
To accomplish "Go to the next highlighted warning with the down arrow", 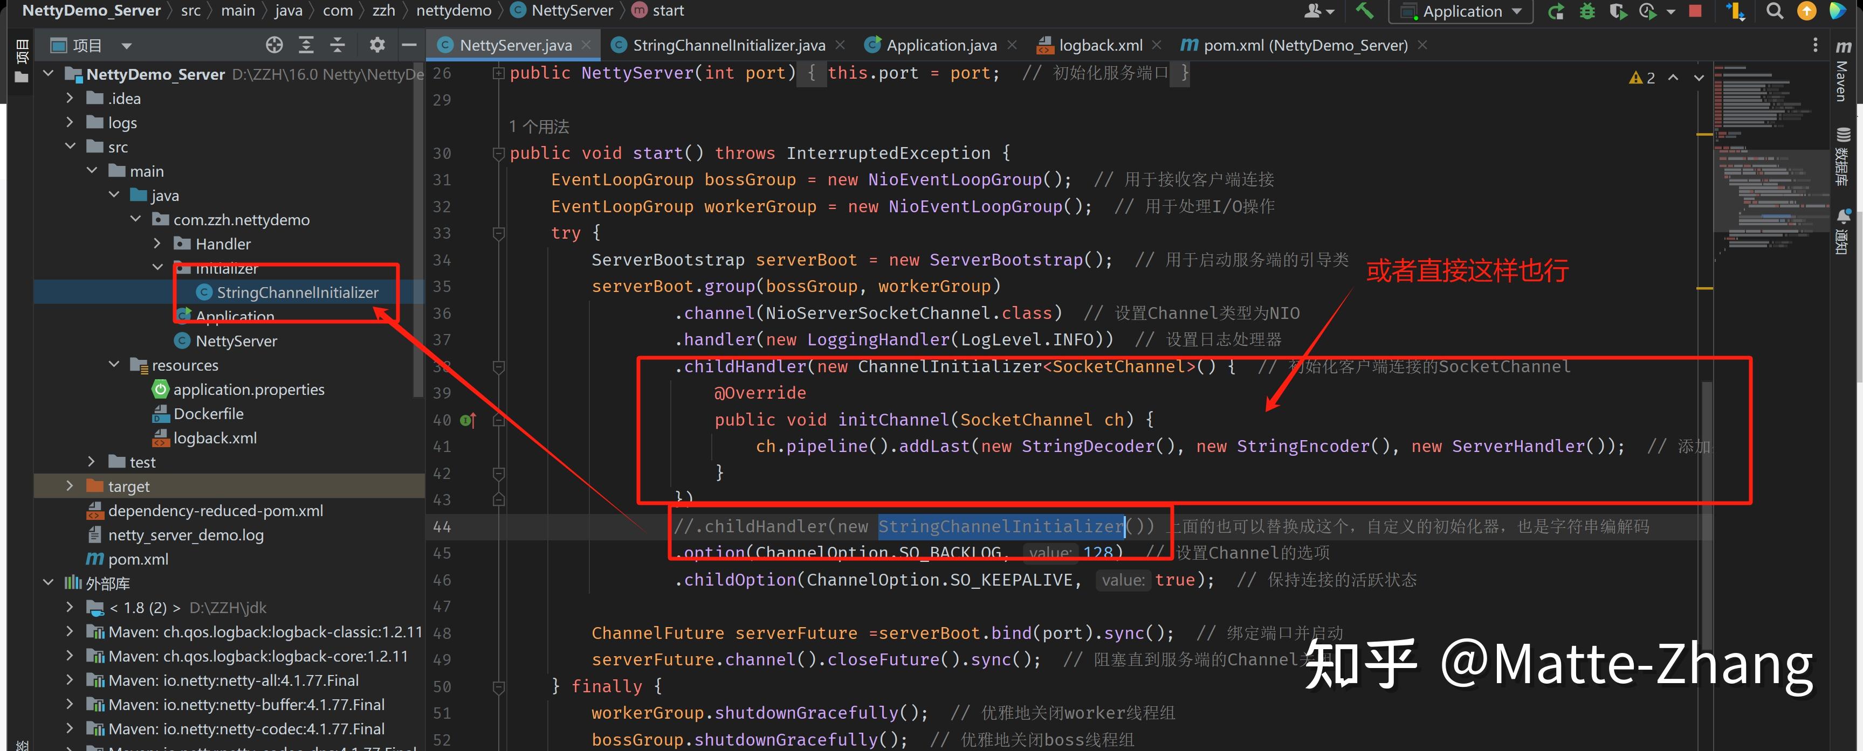I will click(1699, 78).
